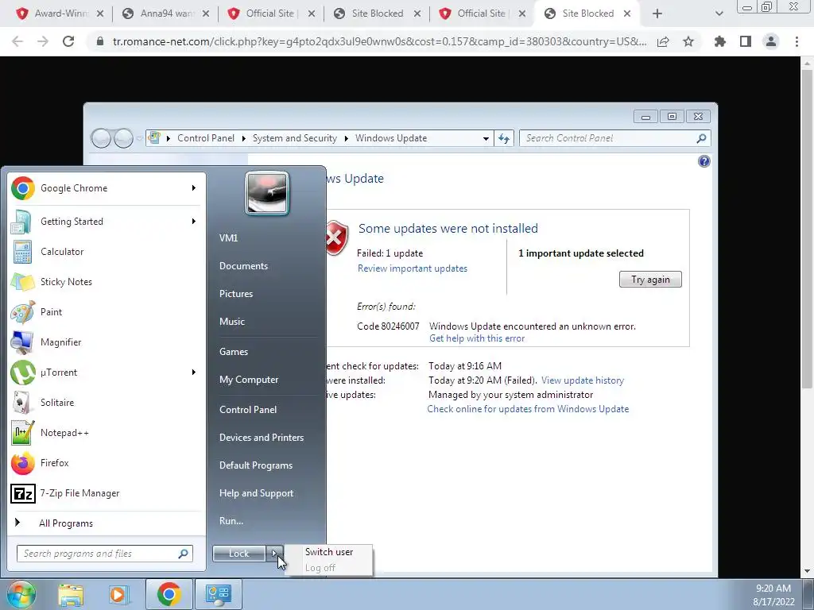Switch to Award-Winning tab
Image resolution: width=814 pixels, height=610 pixels.
coord(60,14)
